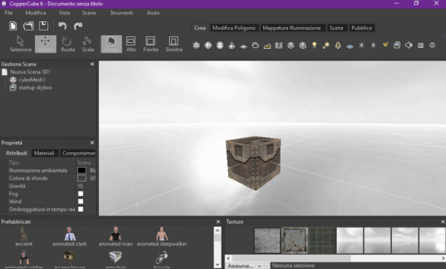The image size is (446, 269).
Task: Add a camera with the camera icon
Action: 255,45
